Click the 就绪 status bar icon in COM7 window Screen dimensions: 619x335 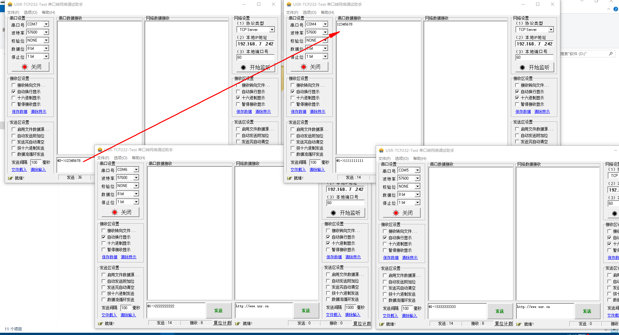pyautogui.click(x=10, y=178)
